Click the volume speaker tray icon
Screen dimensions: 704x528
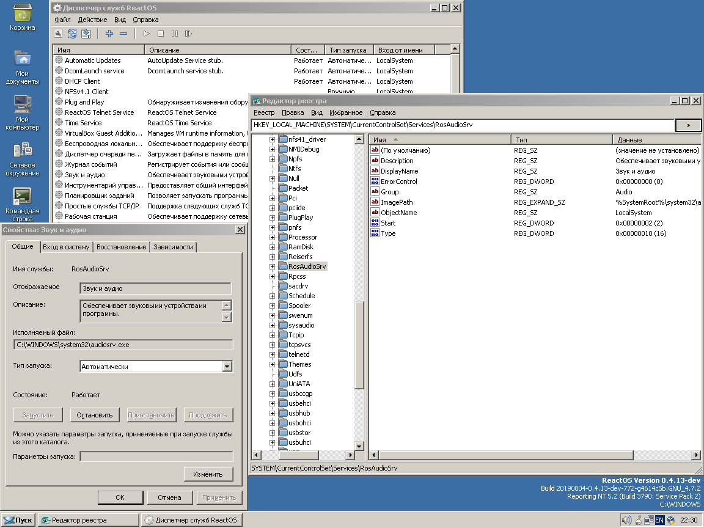[626, 521]
